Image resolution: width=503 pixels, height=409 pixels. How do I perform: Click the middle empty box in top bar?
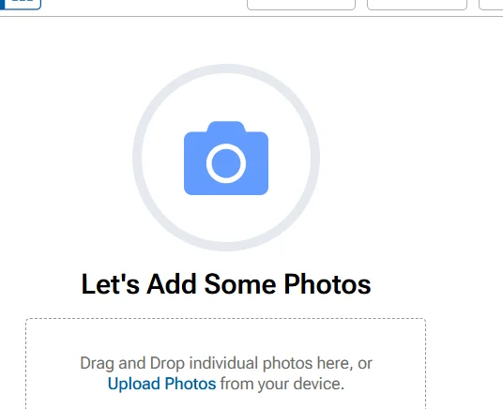(x=417, y=5)
